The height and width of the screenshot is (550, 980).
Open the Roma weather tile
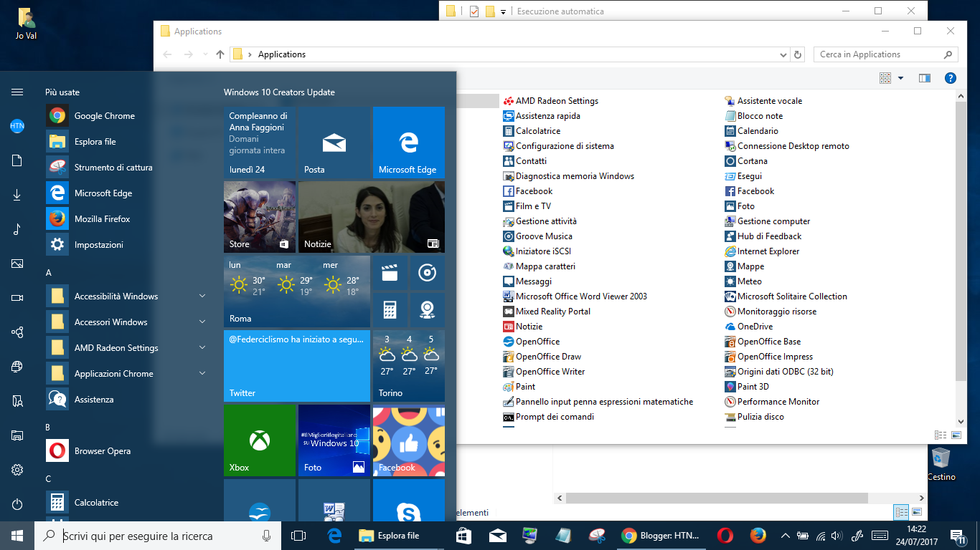[297, 291]
